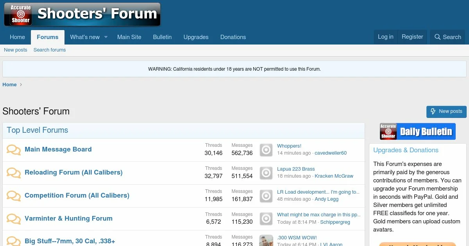This screenshot has height=246, width=469.
Task: Click the Reloading Forum message count 511,554
Action: click(242, 176)
